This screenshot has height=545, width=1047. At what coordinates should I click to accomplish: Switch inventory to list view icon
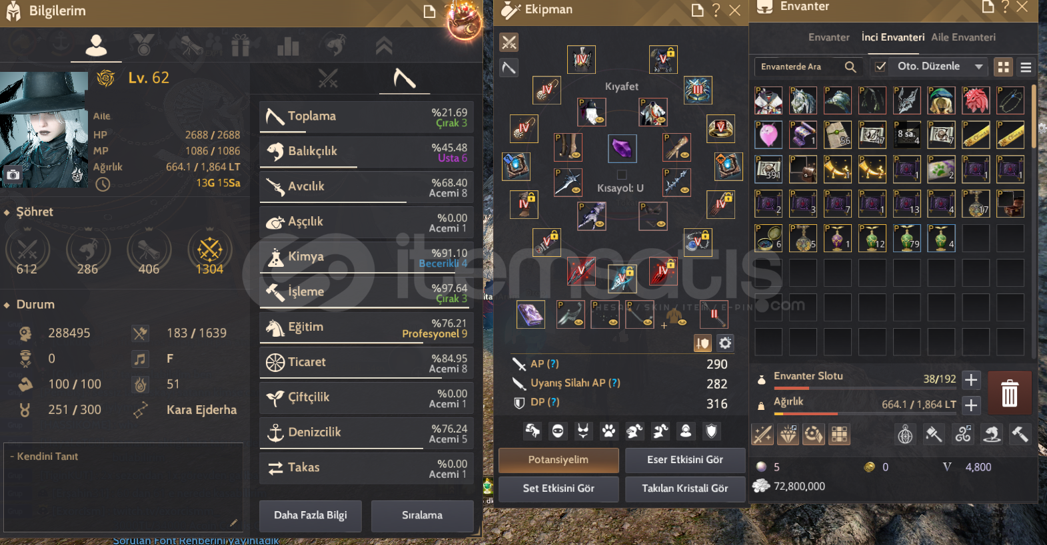[x=1026, y=67]
